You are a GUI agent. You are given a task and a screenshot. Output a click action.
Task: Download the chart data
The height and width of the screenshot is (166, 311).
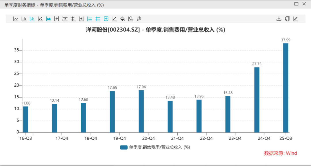[279, 19]
